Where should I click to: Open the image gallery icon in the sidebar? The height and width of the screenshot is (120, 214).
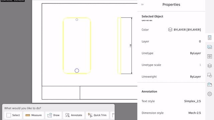(x=210, y=47)
